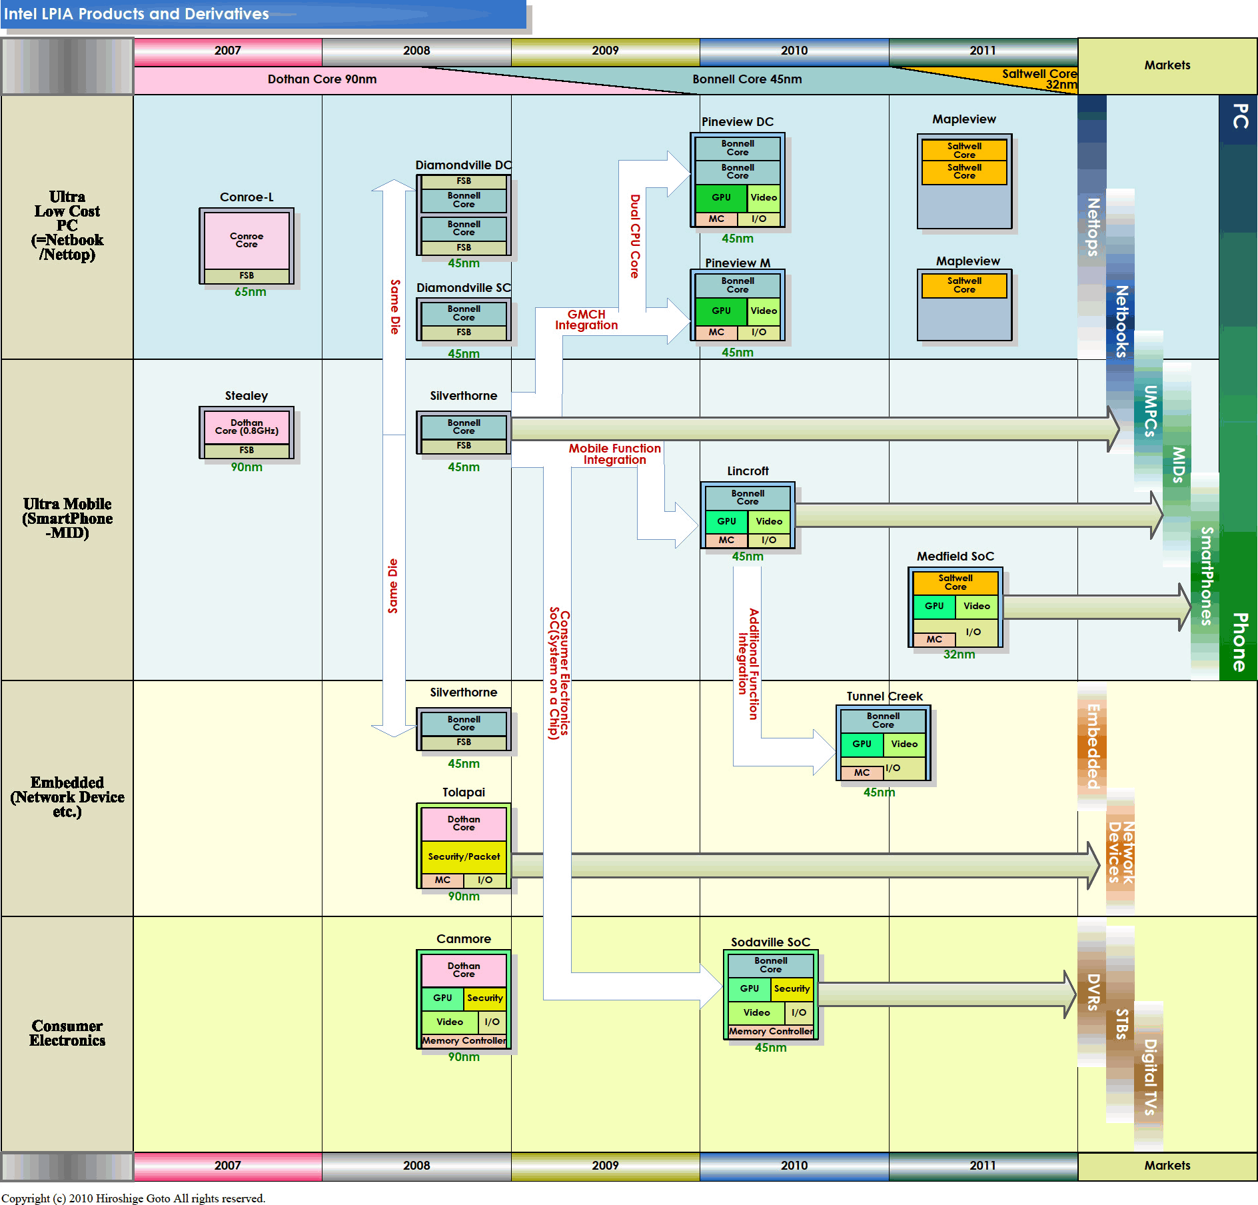Click the Security block in Sodaville SoC

coord(792,989)
